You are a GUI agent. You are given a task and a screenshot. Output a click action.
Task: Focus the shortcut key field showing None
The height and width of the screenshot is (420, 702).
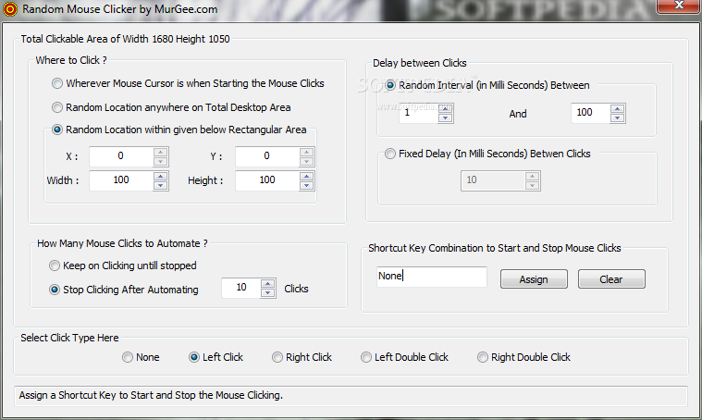point(432,277)
